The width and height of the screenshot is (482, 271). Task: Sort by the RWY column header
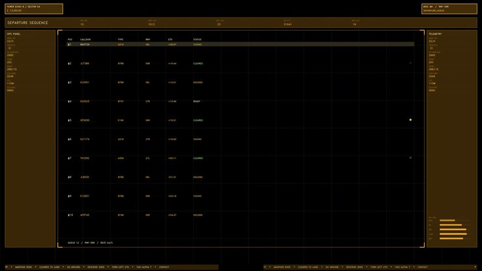pos(148,39)
